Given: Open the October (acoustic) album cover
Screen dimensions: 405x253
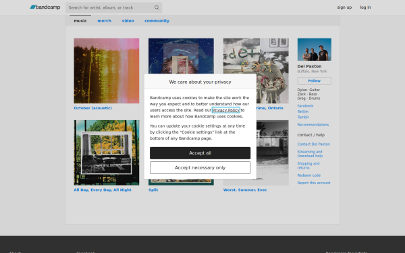Looking at the screenshot, I should point(107,71).
